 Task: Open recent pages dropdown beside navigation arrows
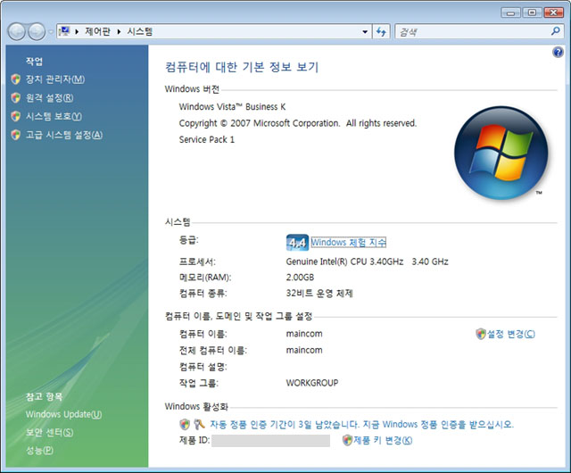tap(51, 32)
